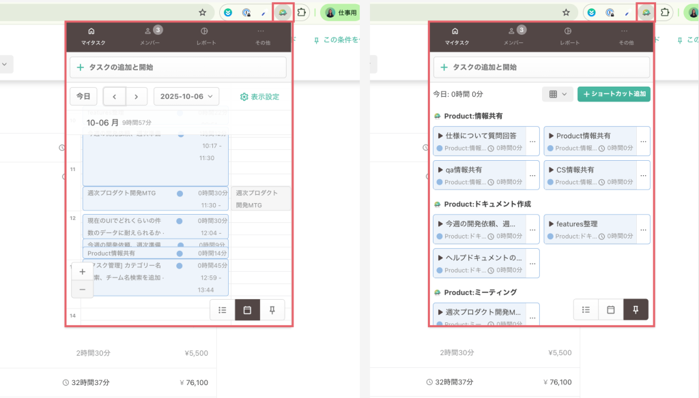Select the 週次プロダクト開発MTG 11:30 calendar event
Image resolution: width=699 pixels, height=398 pixels.
[155, 198]
